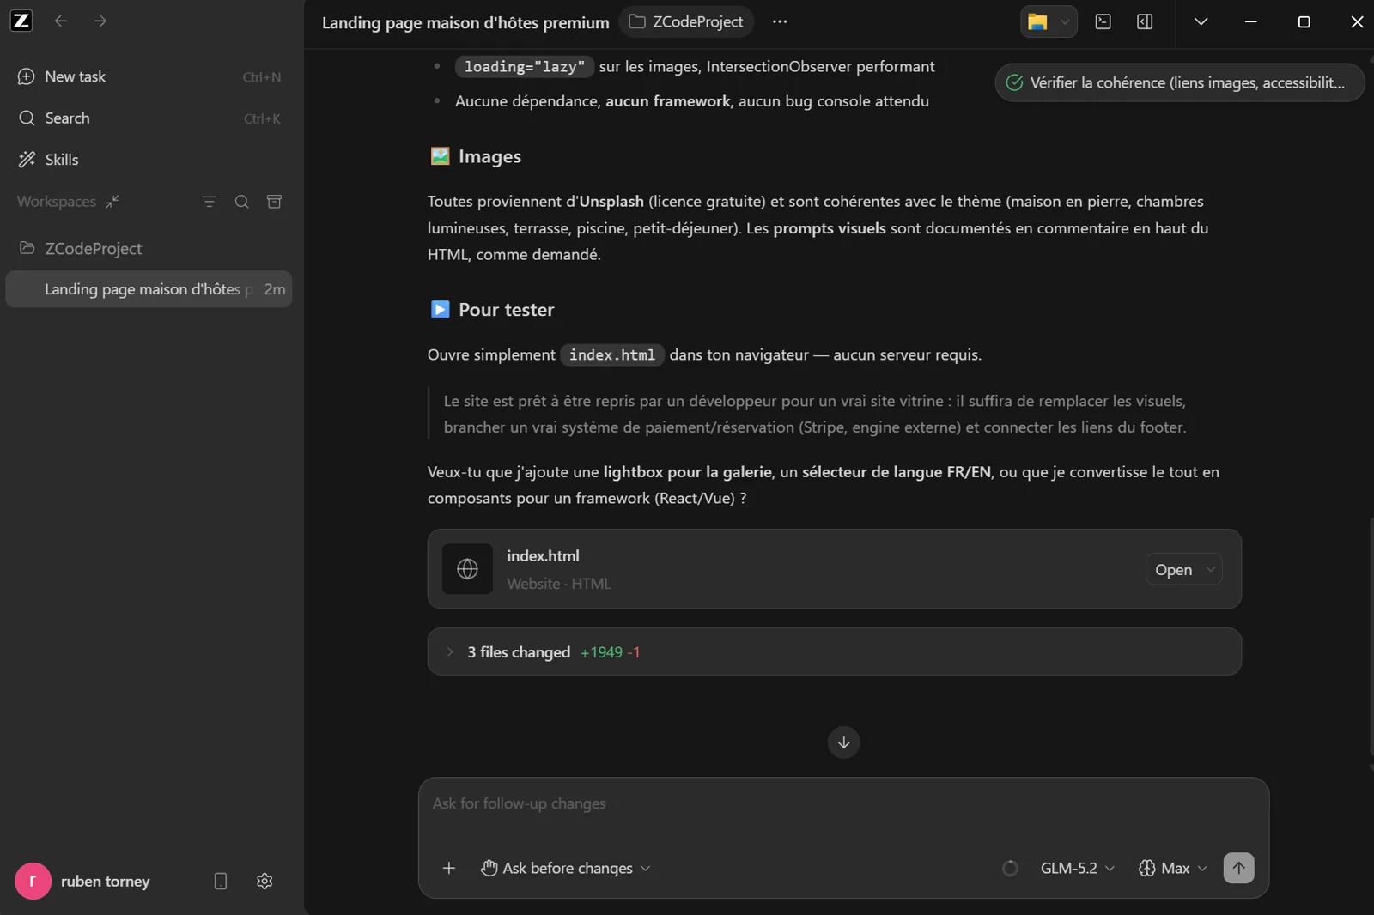Focus the Ask for follow-up changes field

tap(843, 804)
